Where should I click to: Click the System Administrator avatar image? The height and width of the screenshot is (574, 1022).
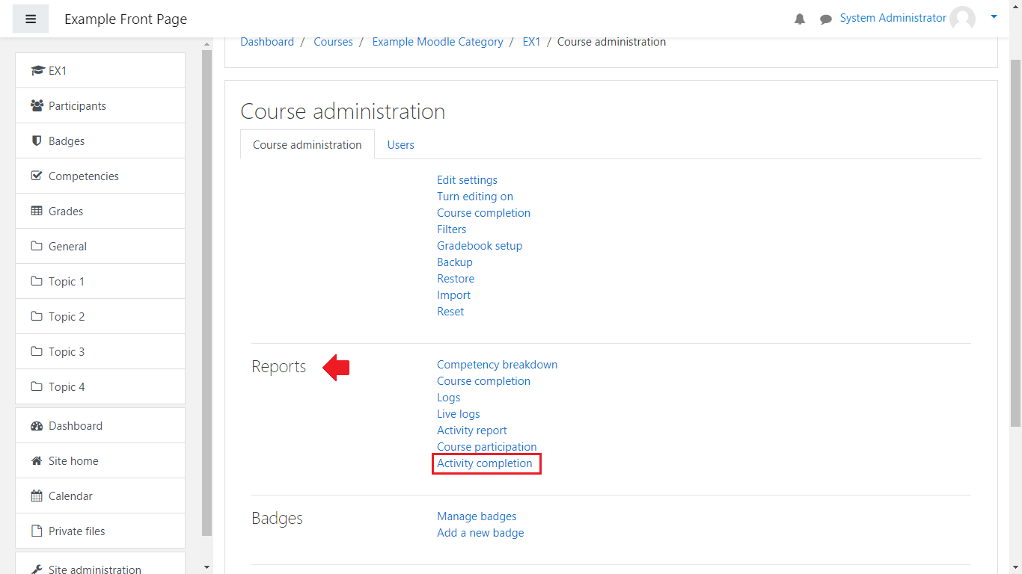point(962,19)
